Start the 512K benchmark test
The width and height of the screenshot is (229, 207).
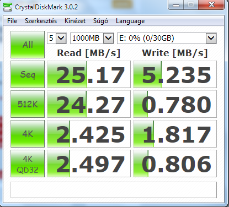pyautogui.click(x=28, y=104)
